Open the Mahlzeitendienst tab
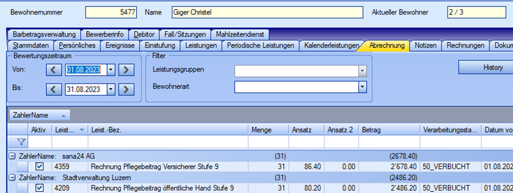 coord(240,34)
